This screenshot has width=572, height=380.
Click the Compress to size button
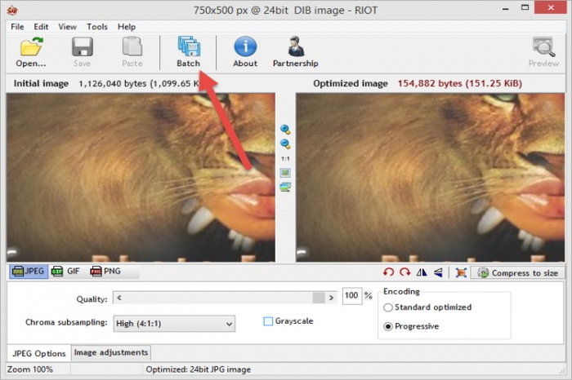pyautogui.click(x=517, y=272)
